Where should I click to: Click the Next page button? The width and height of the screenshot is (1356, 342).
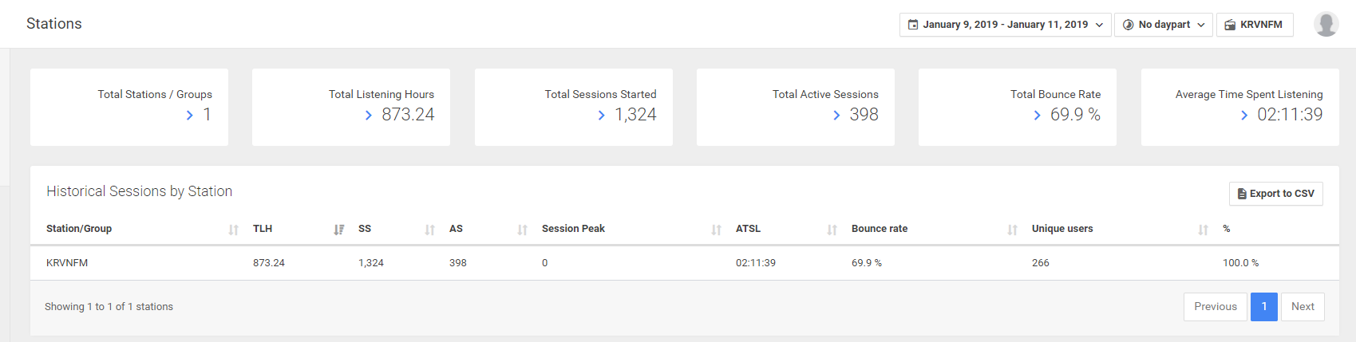[1303, 307]
